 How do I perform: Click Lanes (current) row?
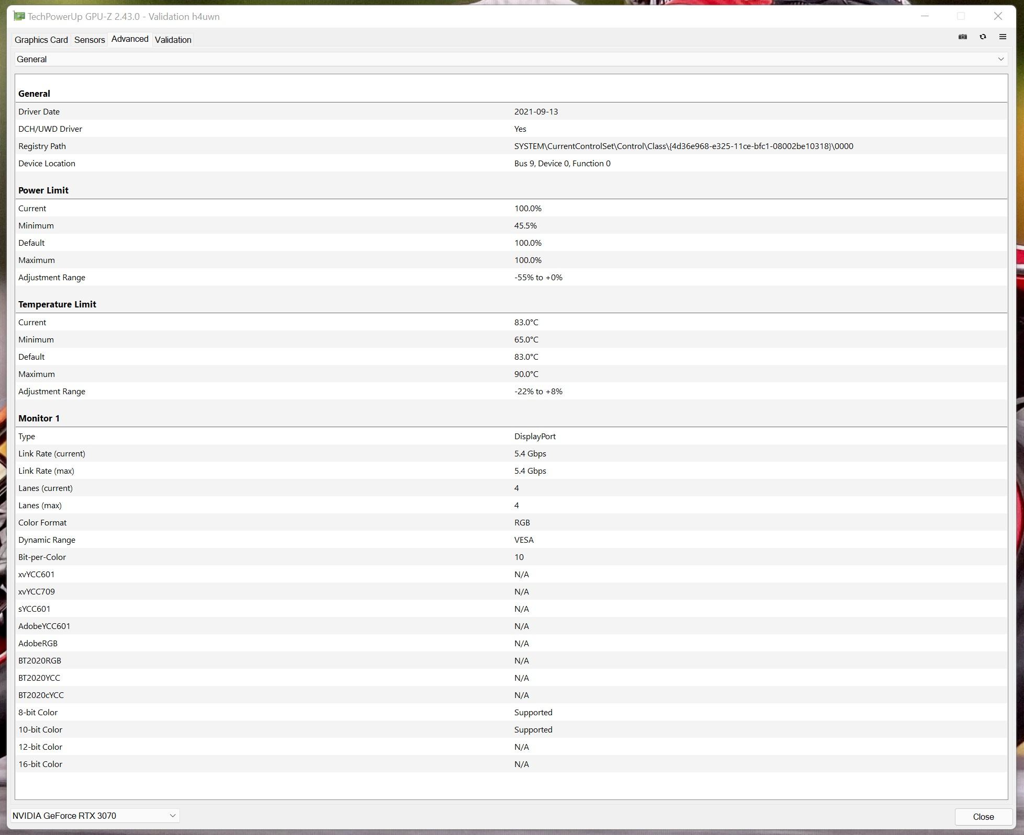tap(511, 488)
